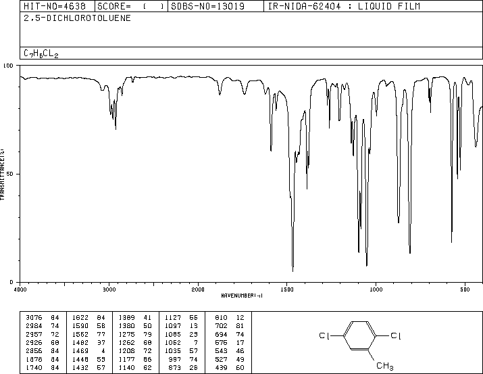Click the 543 wavenumber in the last table column
The image size is (483, 374).
[x=221, y=351]
